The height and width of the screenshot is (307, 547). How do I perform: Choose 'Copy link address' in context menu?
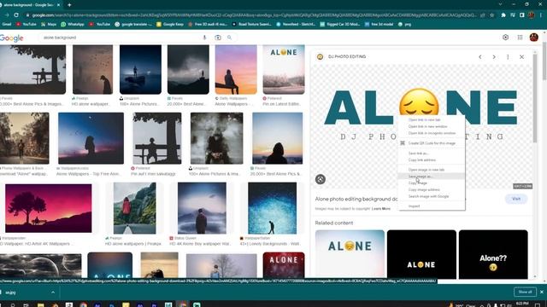pos(432,159)
